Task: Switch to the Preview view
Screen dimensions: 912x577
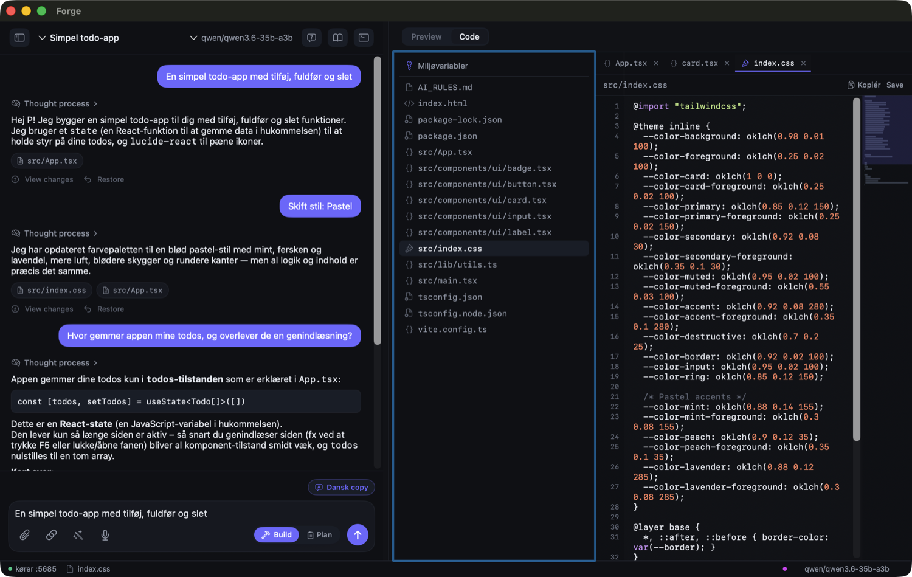Action: click(x=426, y=37)
